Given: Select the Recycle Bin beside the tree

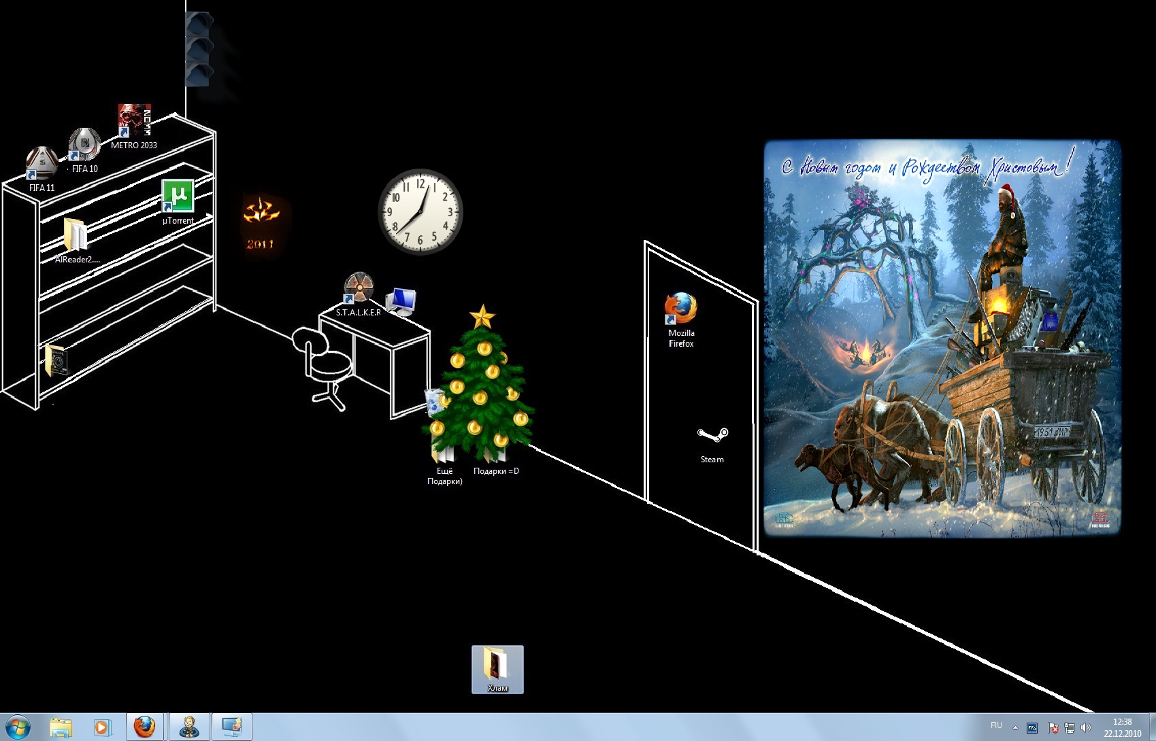Looking at the screenshot, I should pos(433,401).
